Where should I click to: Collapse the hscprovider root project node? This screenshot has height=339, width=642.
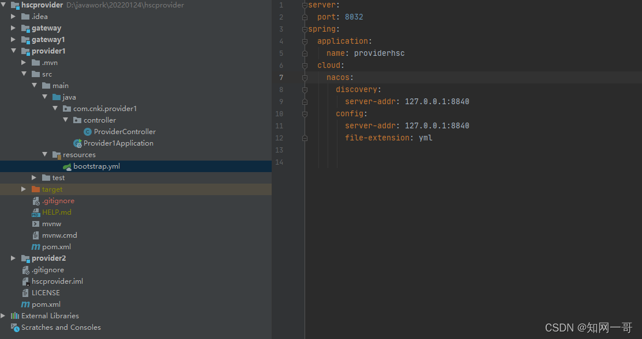pos(3,5)
